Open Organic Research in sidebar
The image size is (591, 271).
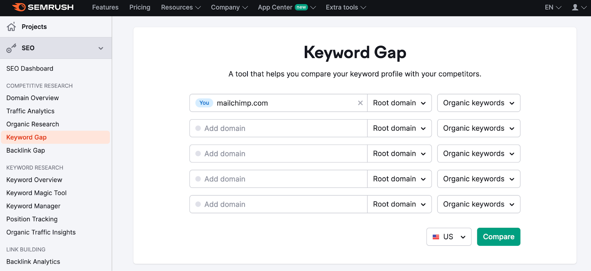[x=33, y=124]
